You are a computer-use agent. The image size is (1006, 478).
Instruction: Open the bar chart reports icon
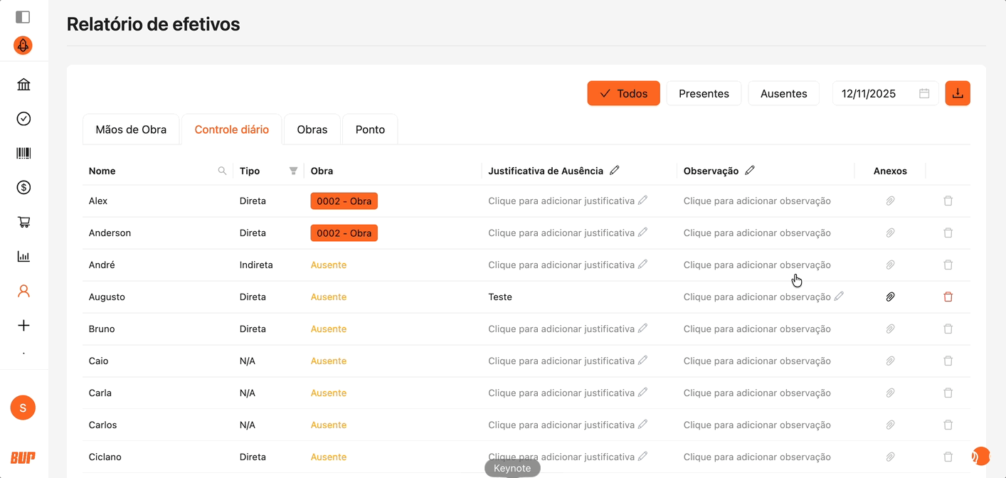pos(23,256)
